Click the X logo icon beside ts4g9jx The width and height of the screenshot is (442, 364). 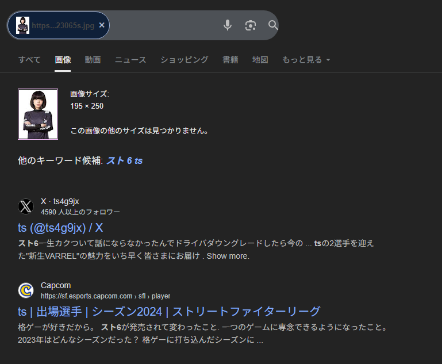(26, 206)
